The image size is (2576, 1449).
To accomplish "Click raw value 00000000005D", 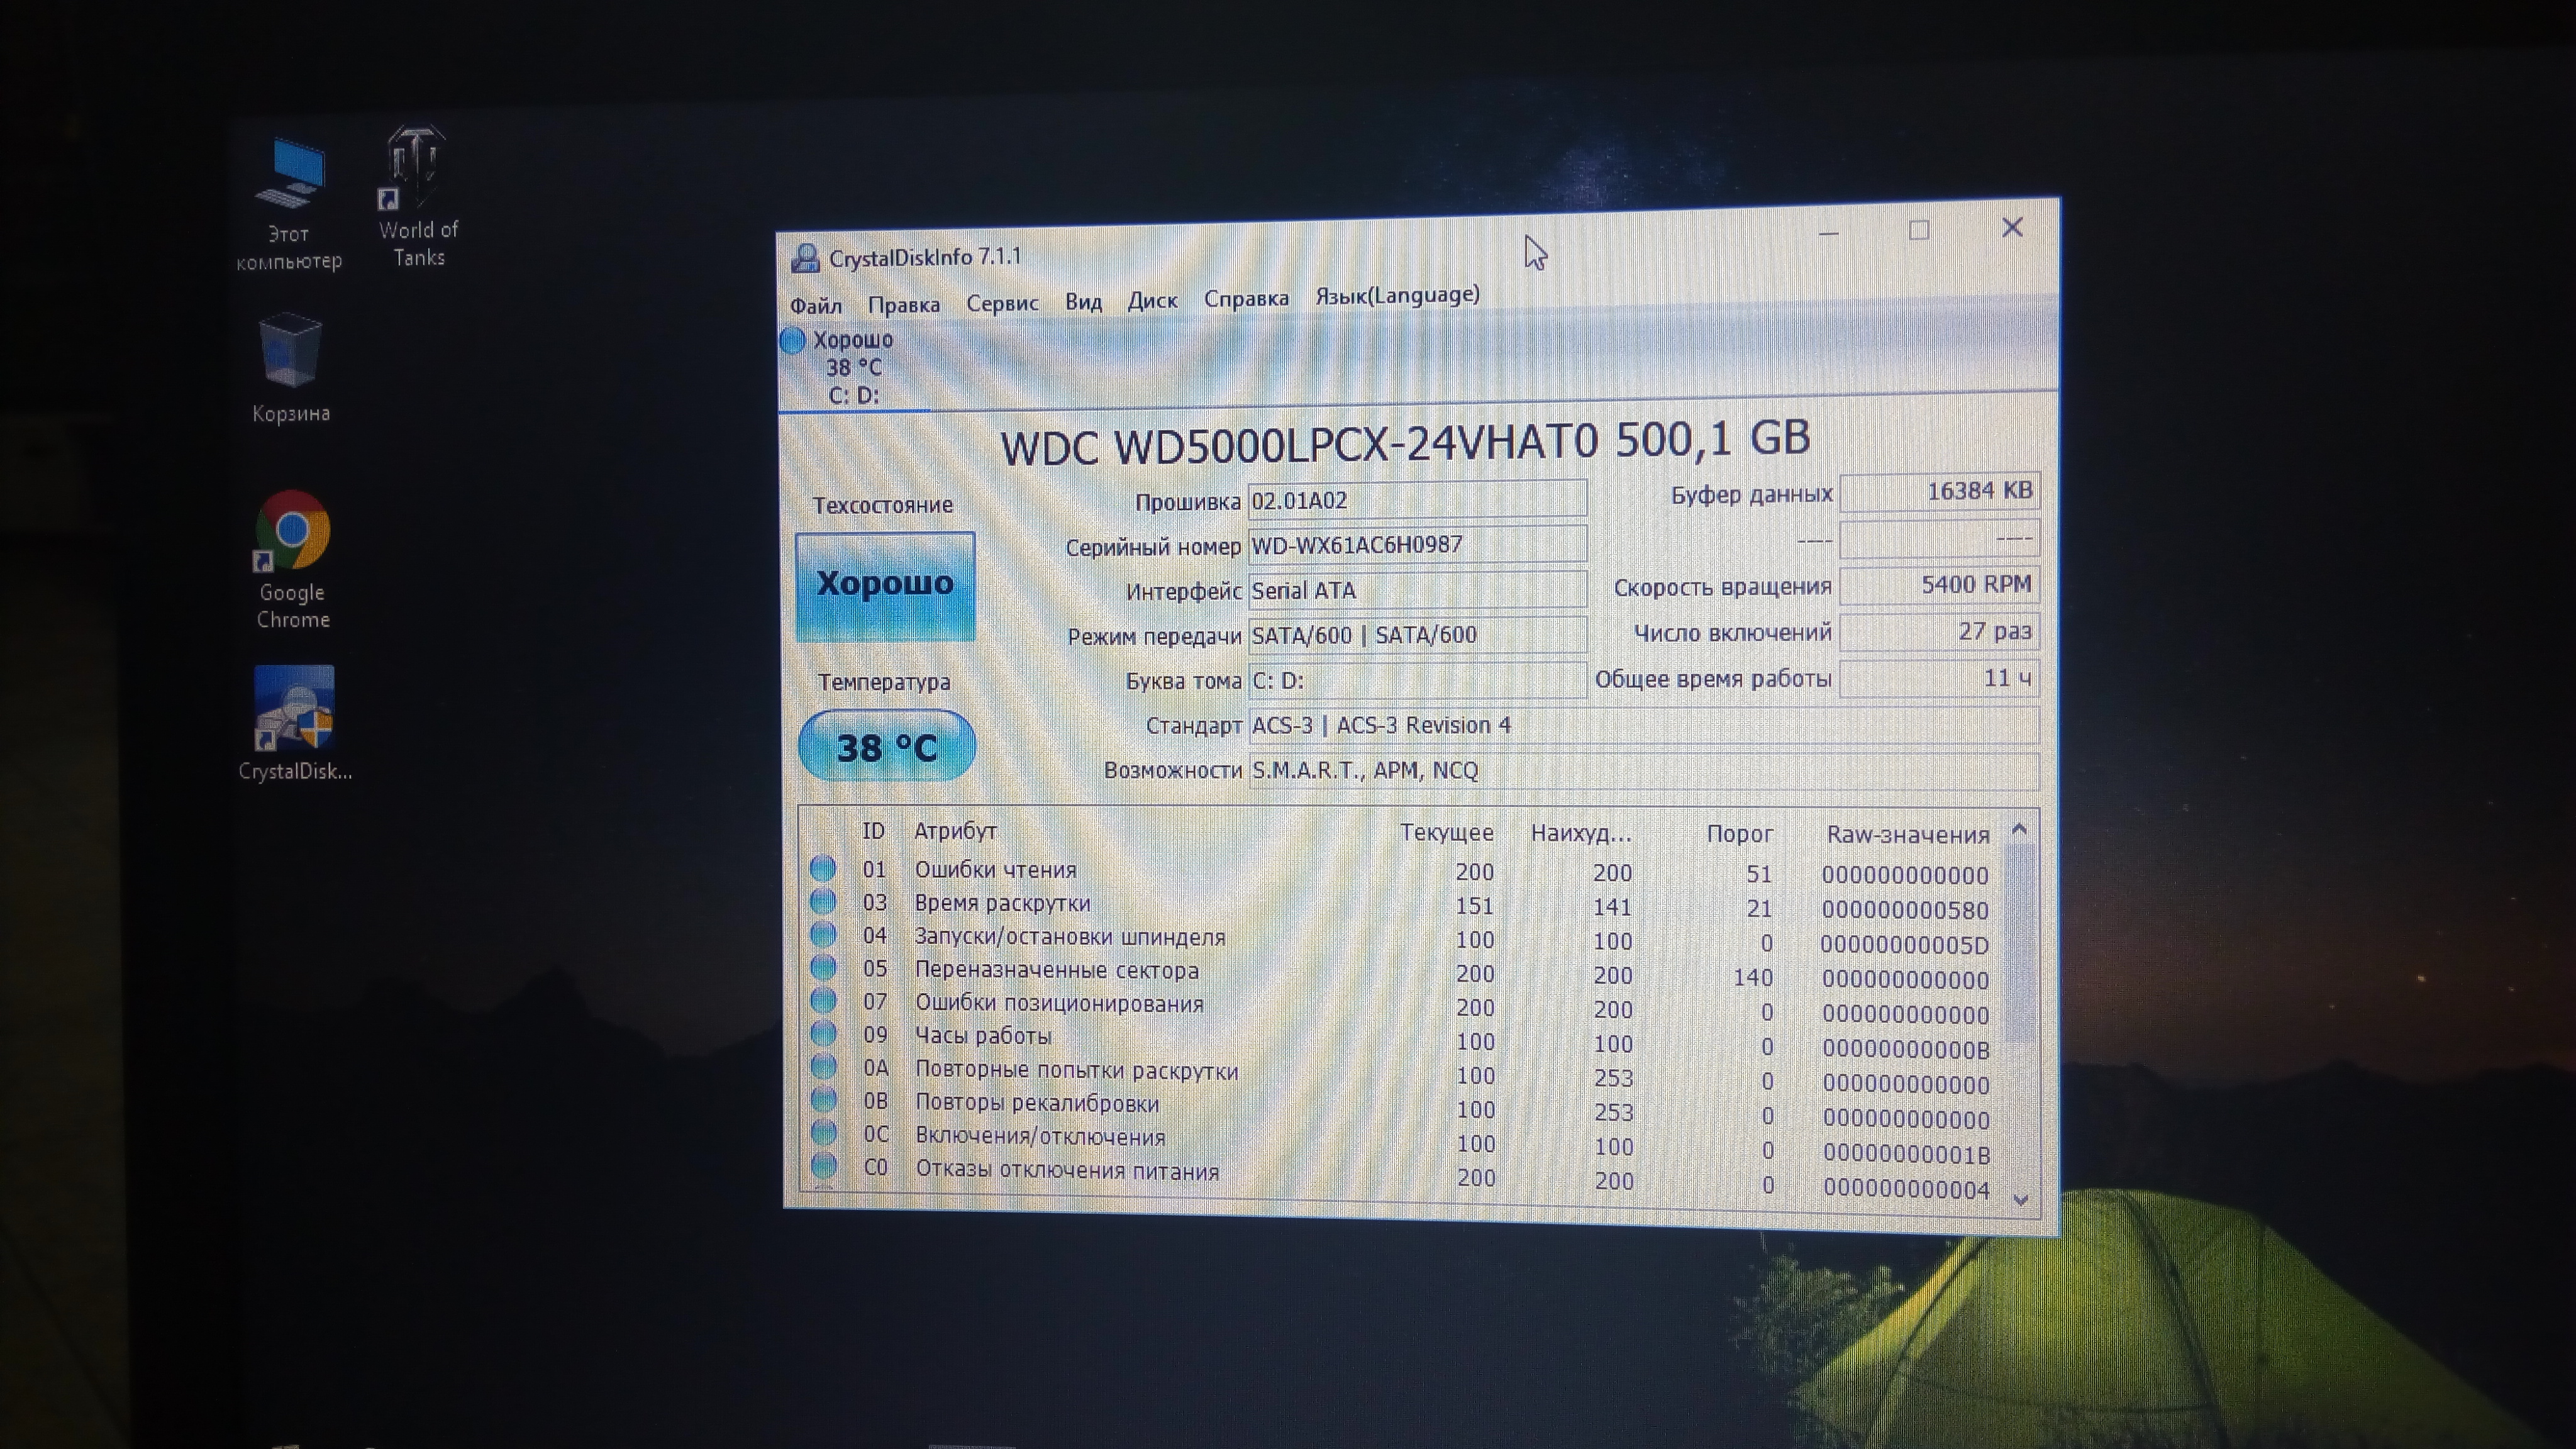I will pos(1905,945).
